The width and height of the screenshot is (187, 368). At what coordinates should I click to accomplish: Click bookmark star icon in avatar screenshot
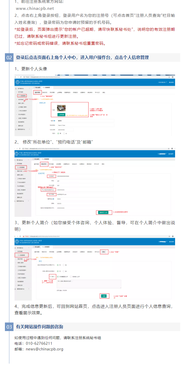tap(169, 77)
